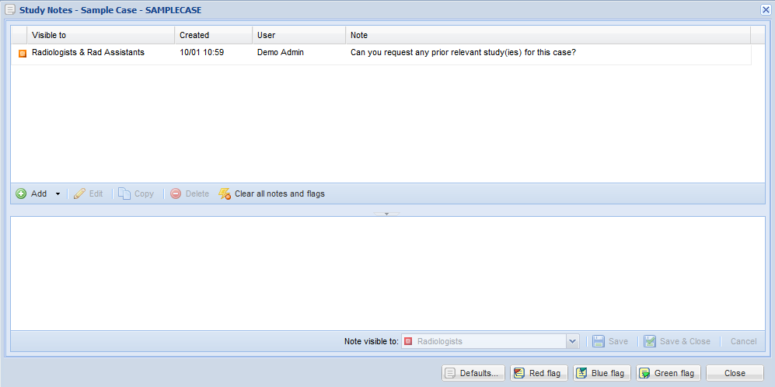775x387 pixels.
Task: Click Cancel in the note editor bar
Action: click(x=743, y=341)
